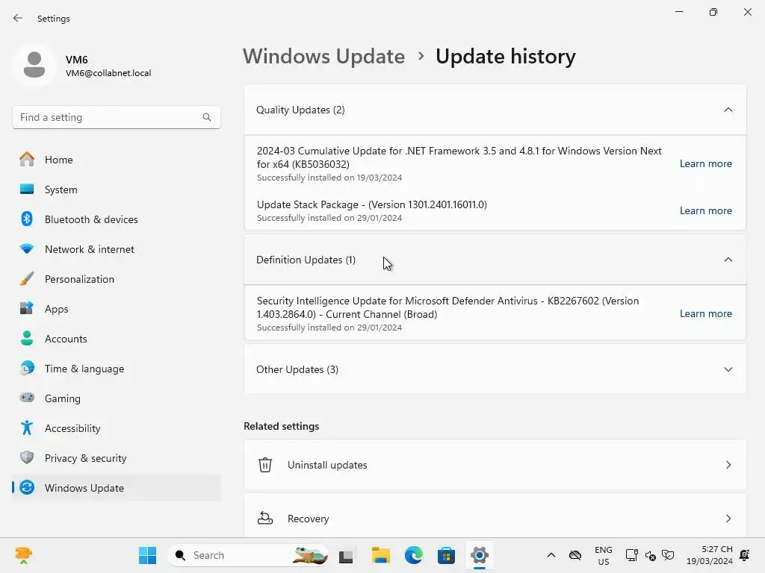Screen dimensions: 765x573
Task: Click the Accounts person icon
Action: pos(27,338)
